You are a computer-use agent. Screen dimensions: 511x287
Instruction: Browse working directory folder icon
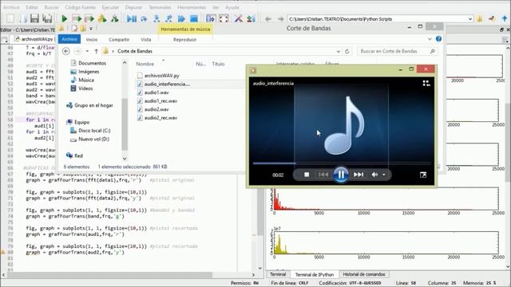click(x=479, y=19)
